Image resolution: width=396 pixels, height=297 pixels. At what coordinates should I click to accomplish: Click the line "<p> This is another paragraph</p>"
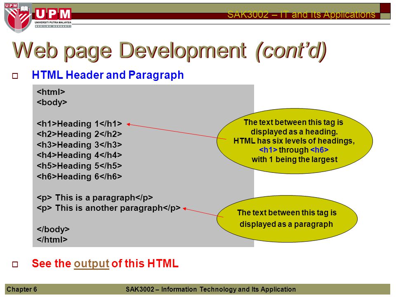(108, 208)
